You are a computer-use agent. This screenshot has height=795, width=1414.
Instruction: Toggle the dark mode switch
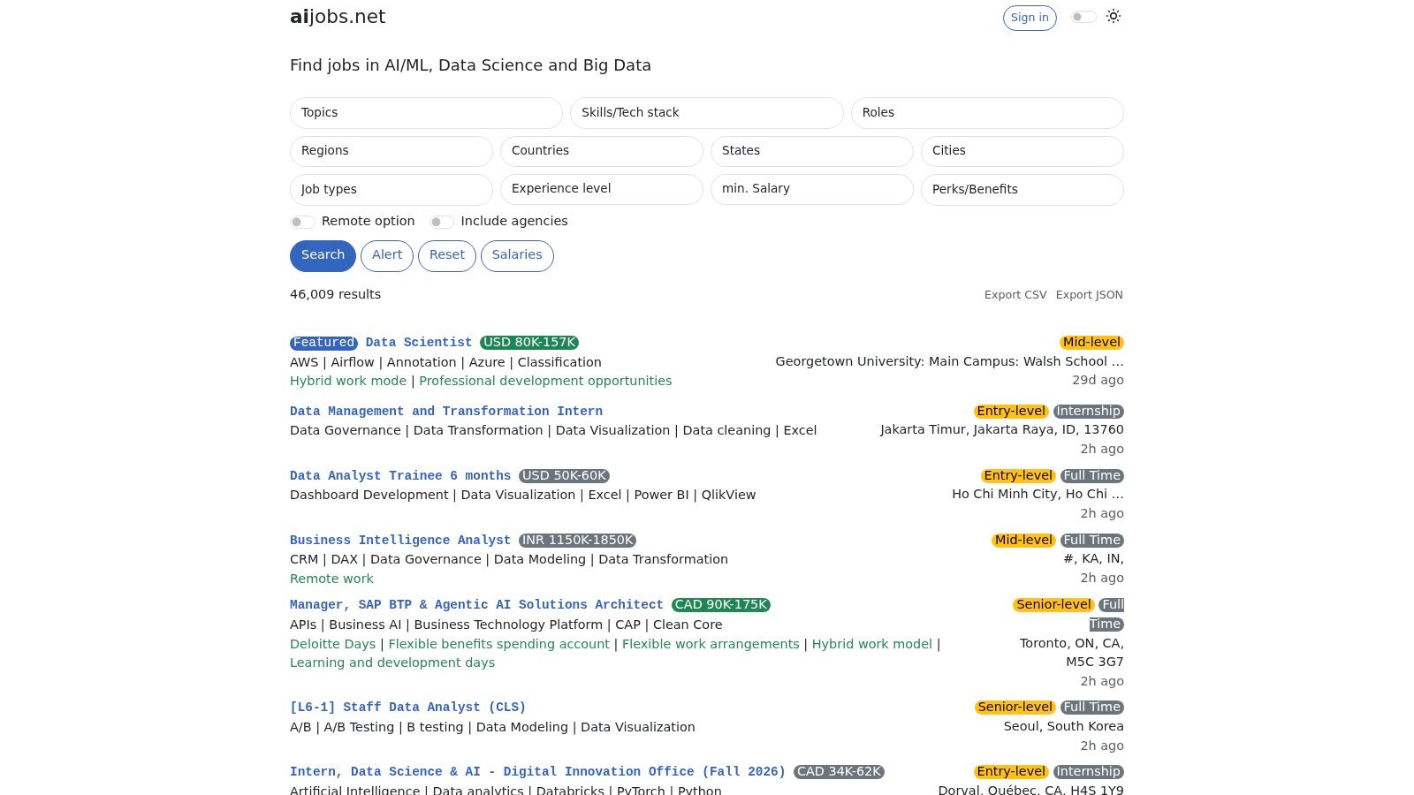tap(1083, 17)
